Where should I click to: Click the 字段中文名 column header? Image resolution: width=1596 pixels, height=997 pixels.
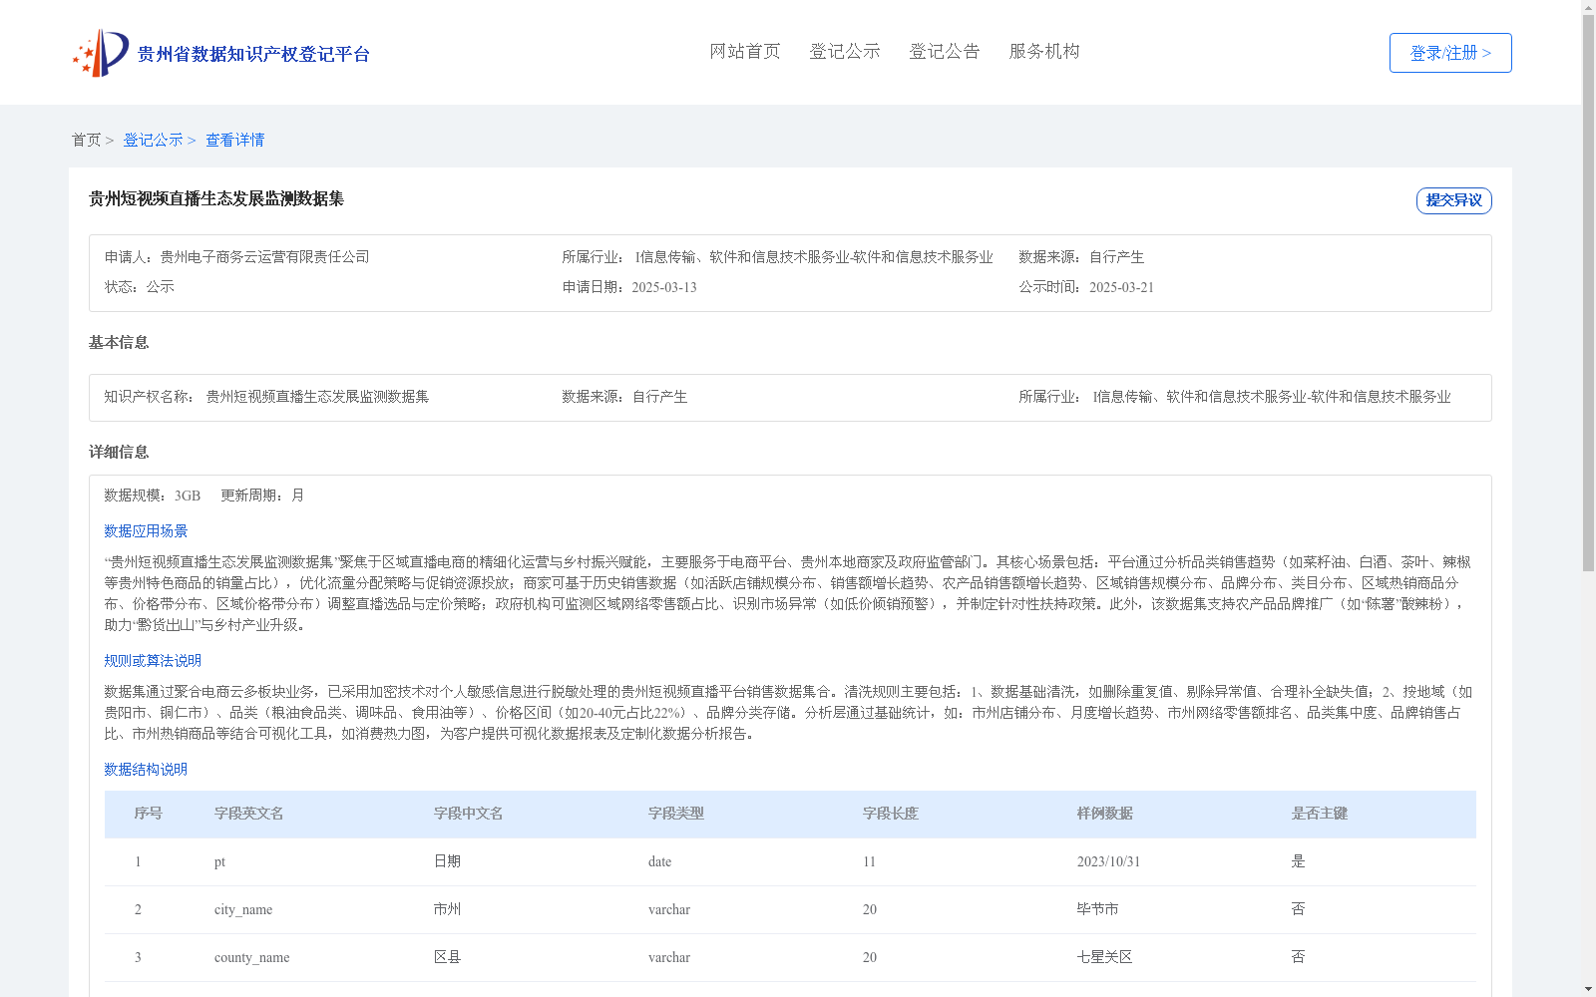coord(469,814)
